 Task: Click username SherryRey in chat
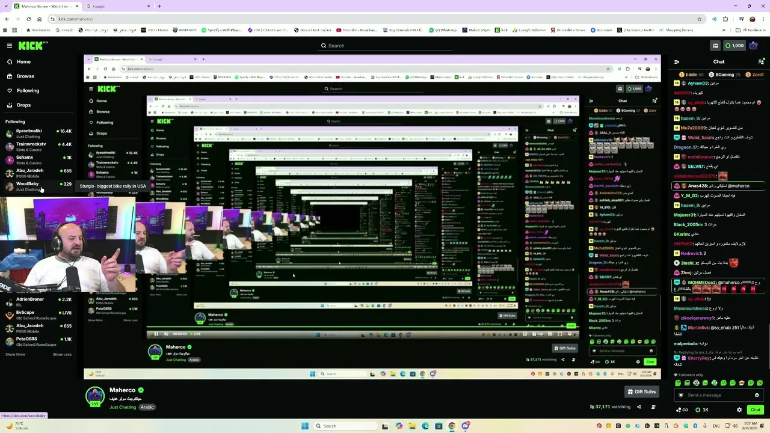click(x=700, y=358)
